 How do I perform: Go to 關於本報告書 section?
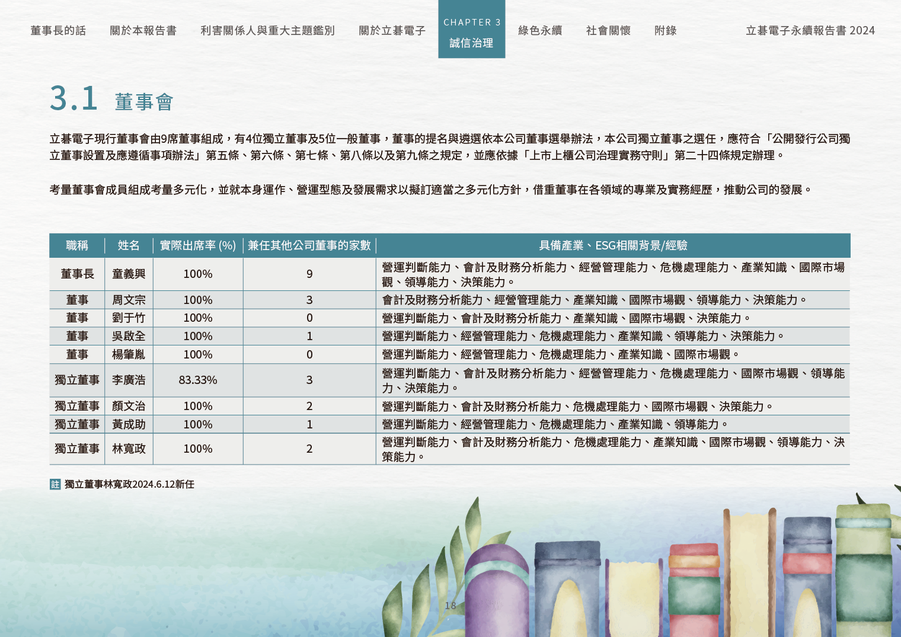tap(143, 30)
